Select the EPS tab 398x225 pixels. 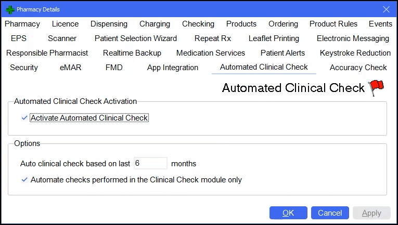click(19, 38)
